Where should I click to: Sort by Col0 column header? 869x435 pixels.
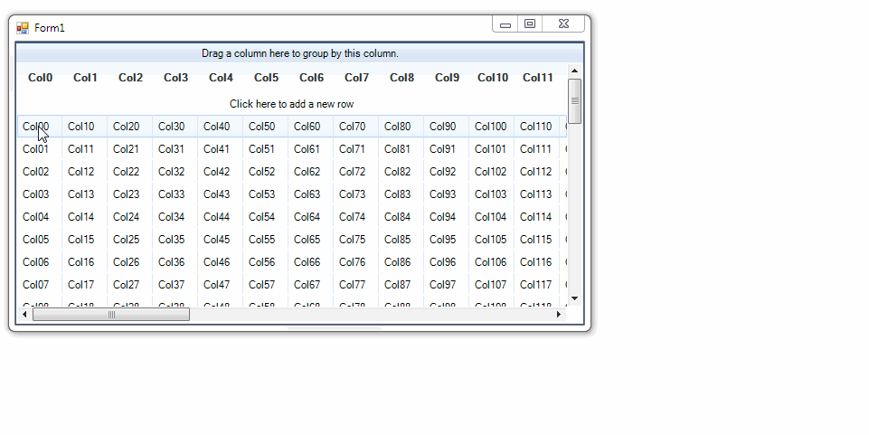pos(41,78)
